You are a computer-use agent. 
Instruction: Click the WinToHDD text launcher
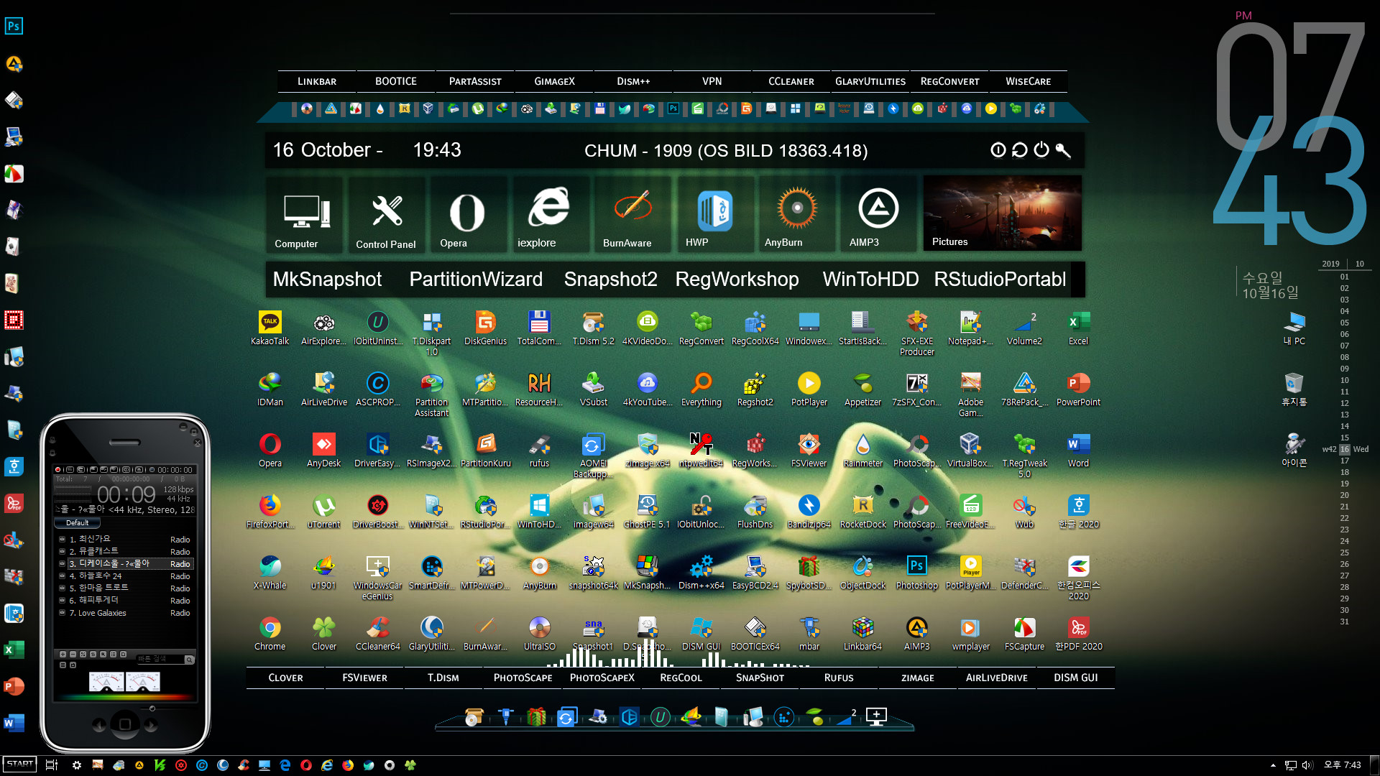[870, 280]
